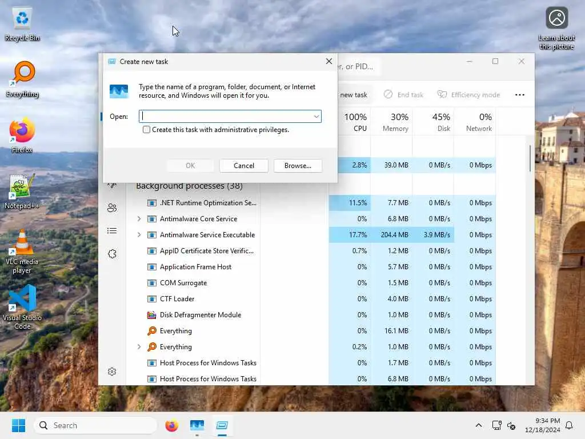The image size is (585, 439).
Task: Open the Everything desktop shortcut
Action: pyautogui.click(x=22, y=79)
